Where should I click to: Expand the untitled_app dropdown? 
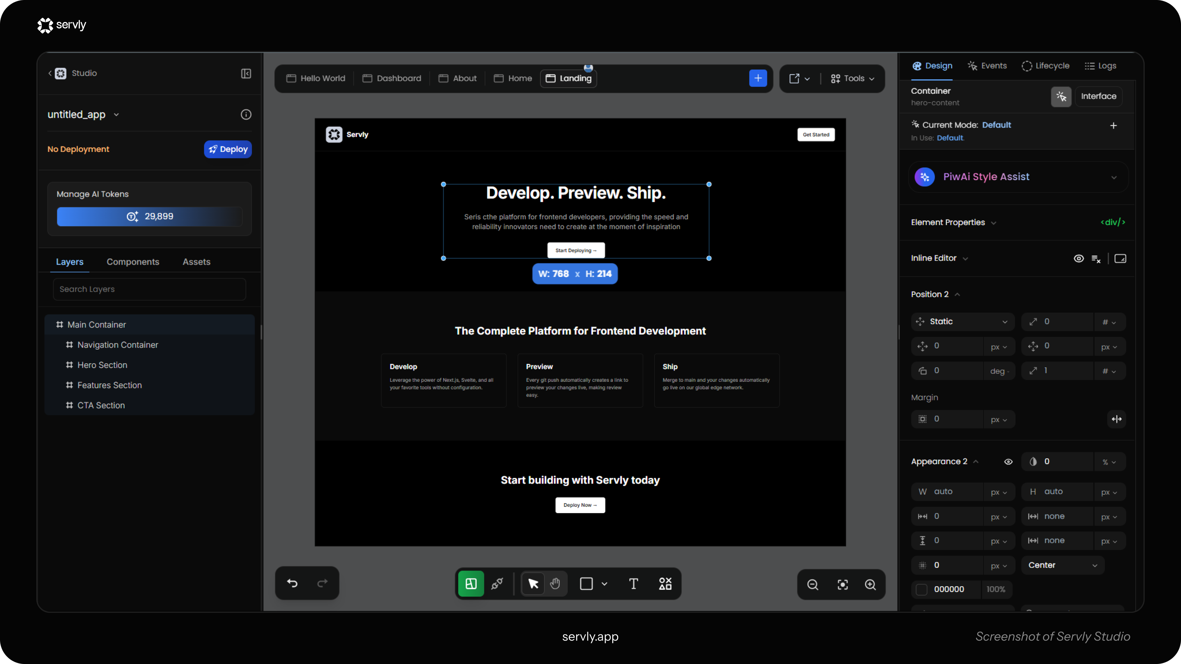(117, 115)
